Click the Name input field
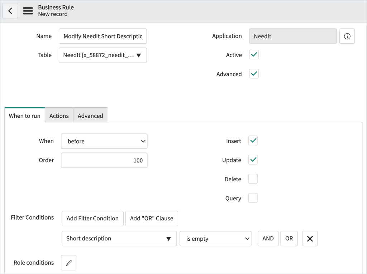 coord(103,36)
